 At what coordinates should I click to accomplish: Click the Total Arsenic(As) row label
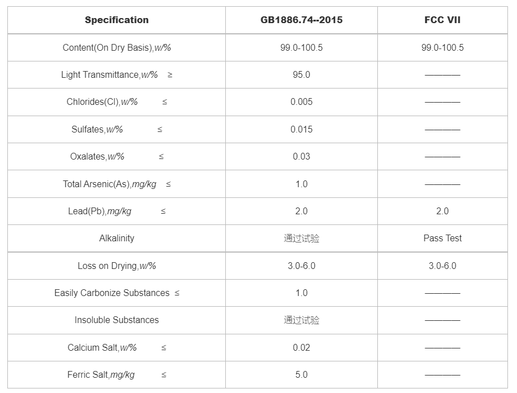pos(117,184)
